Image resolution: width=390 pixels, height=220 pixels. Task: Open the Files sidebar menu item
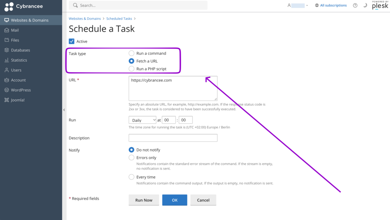31,40
